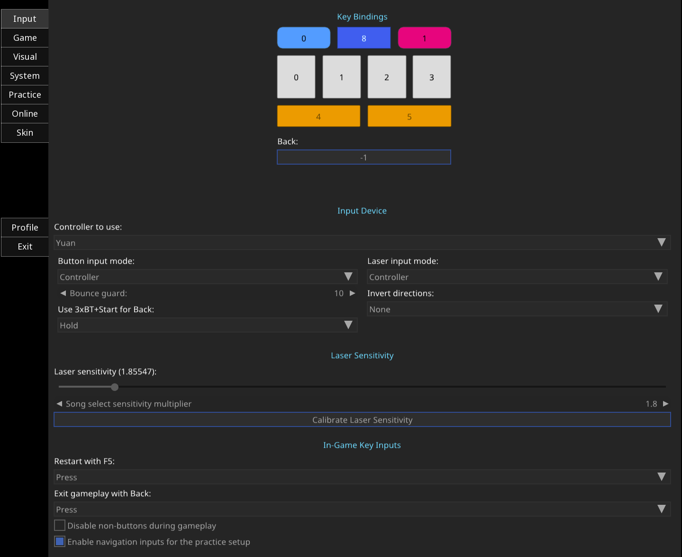Select the Practice tab

click(x=25, y=95)
